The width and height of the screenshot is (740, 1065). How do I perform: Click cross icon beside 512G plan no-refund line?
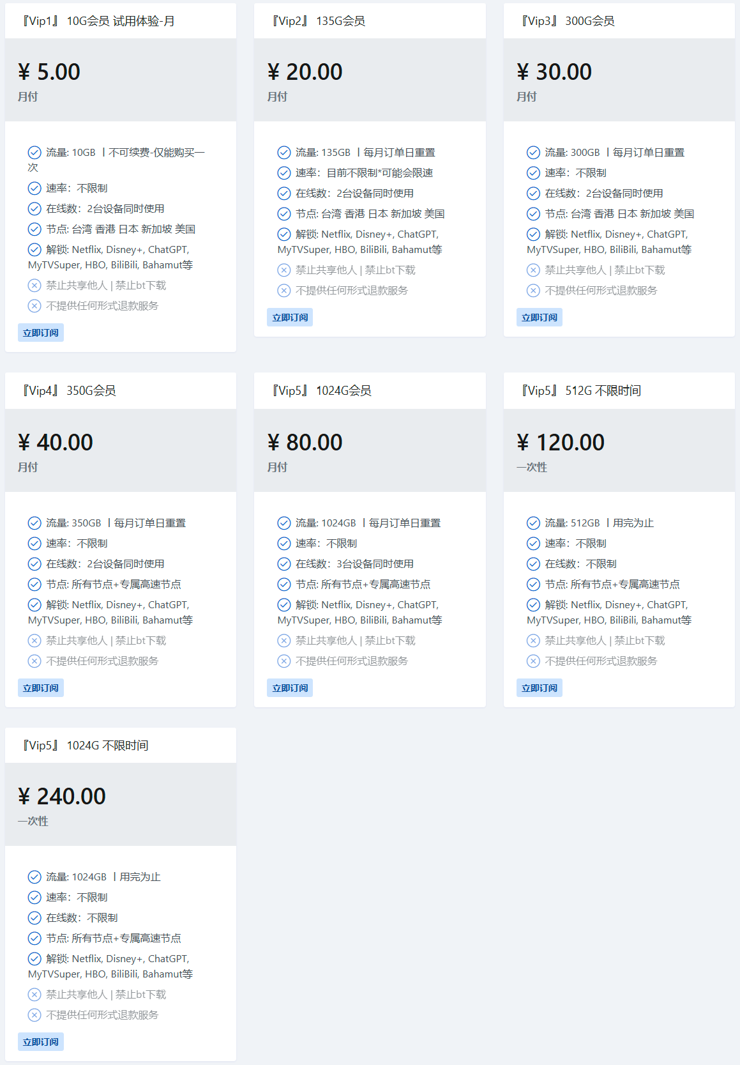pos(533,661)
